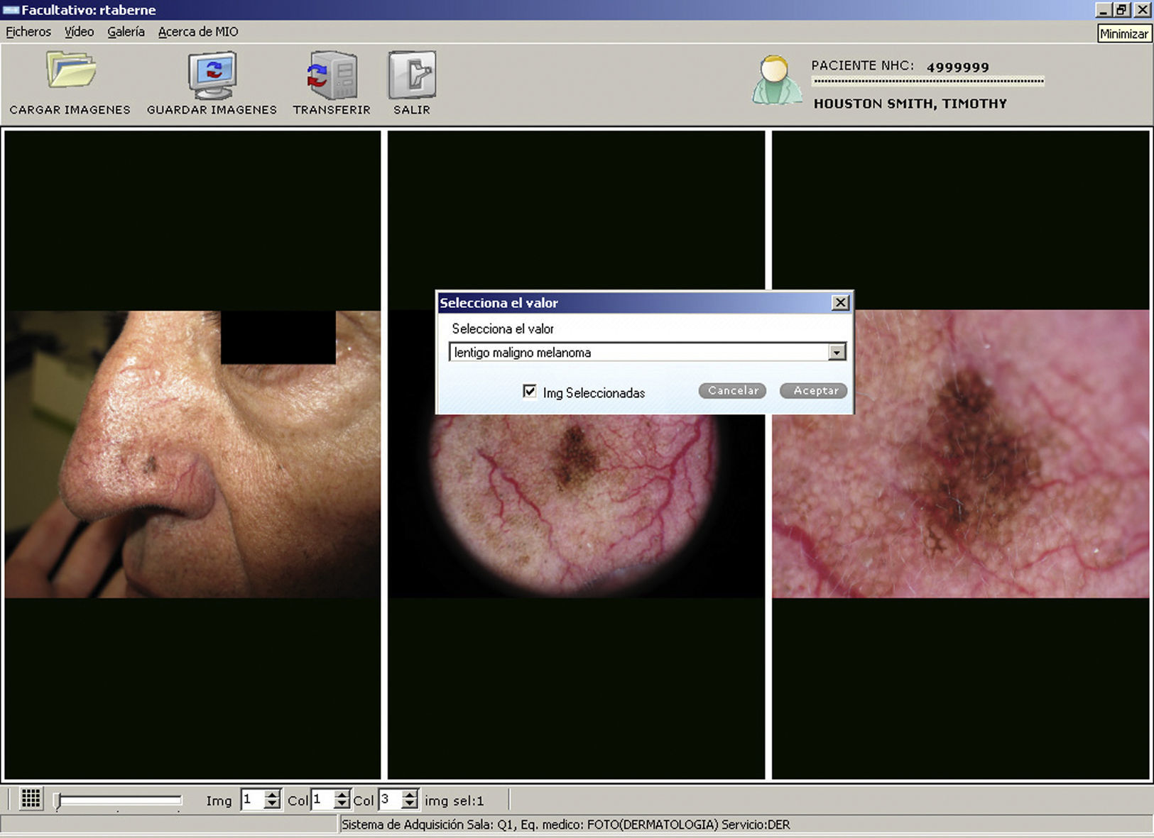The image size is (1154, 838).
Task: Decrease the first Col spinner value
Action: coord(342,805)
